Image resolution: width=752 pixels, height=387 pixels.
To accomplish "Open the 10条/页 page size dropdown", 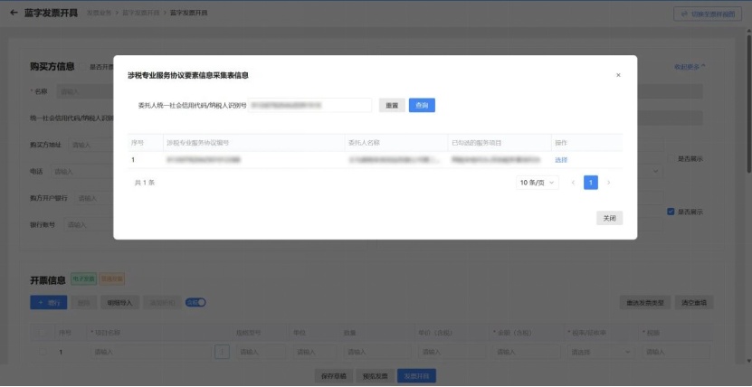I will [x=538, y=183].
